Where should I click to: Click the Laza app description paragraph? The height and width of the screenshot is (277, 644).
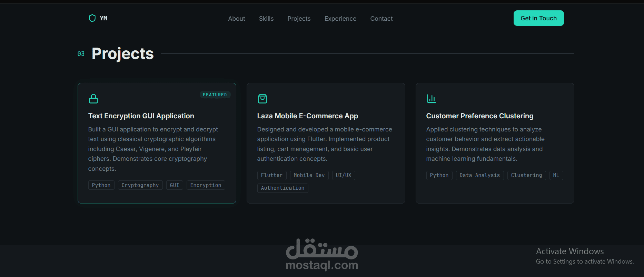click(325, 144)
